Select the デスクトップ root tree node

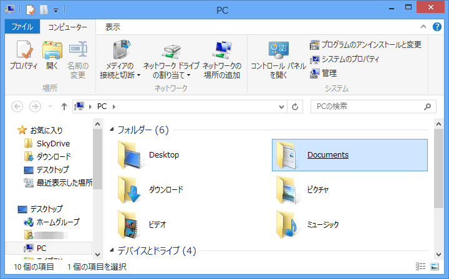click(x=40, y=209)
